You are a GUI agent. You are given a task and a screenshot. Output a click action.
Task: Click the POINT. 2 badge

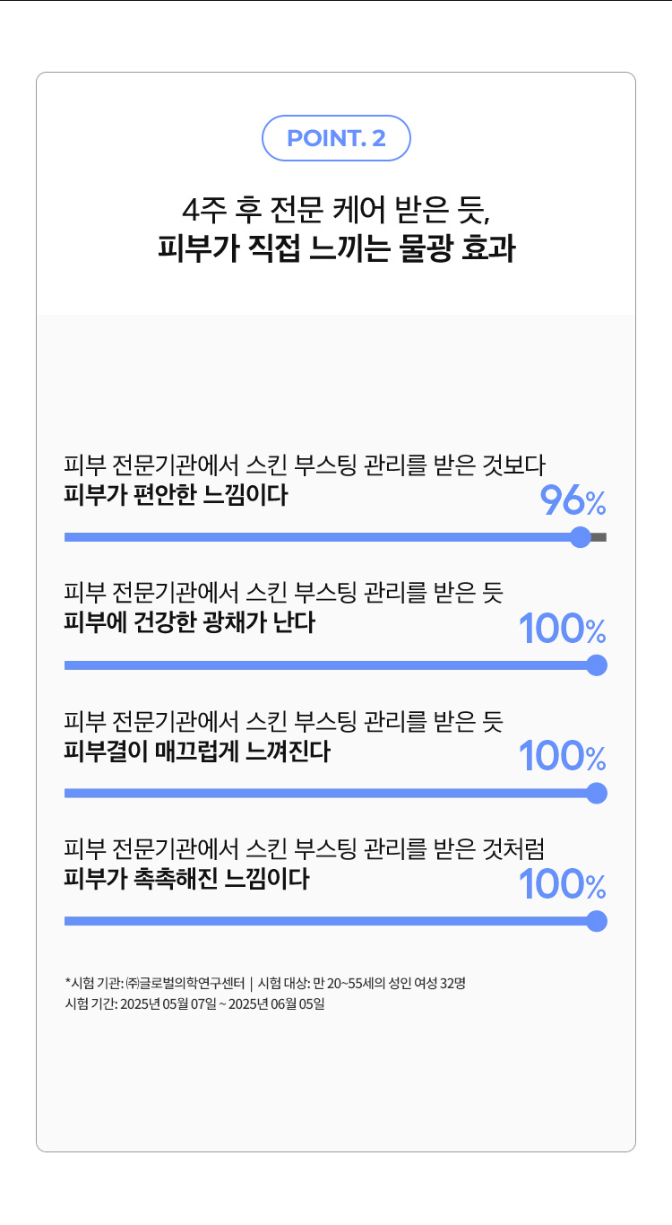tap(336, 138)
